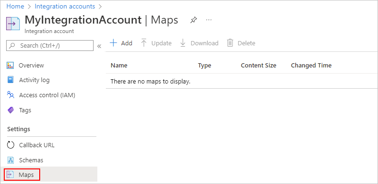
Task: Sort the table by Name column
Action: pyautogui.click(x=119, y=65)
